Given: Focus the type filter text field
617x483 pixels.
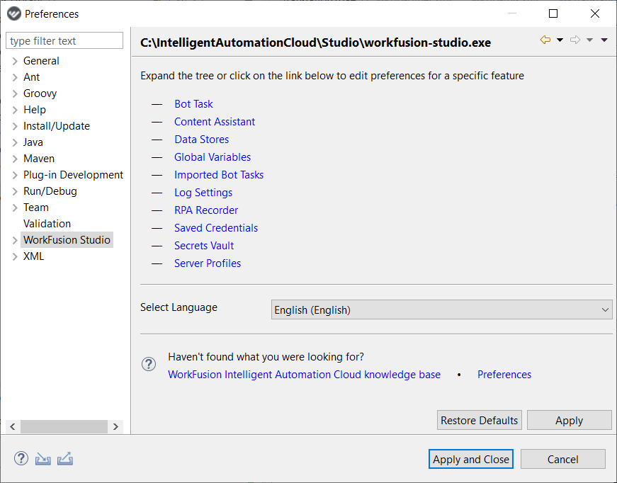Looking at the screenshot, I should 64,41.
